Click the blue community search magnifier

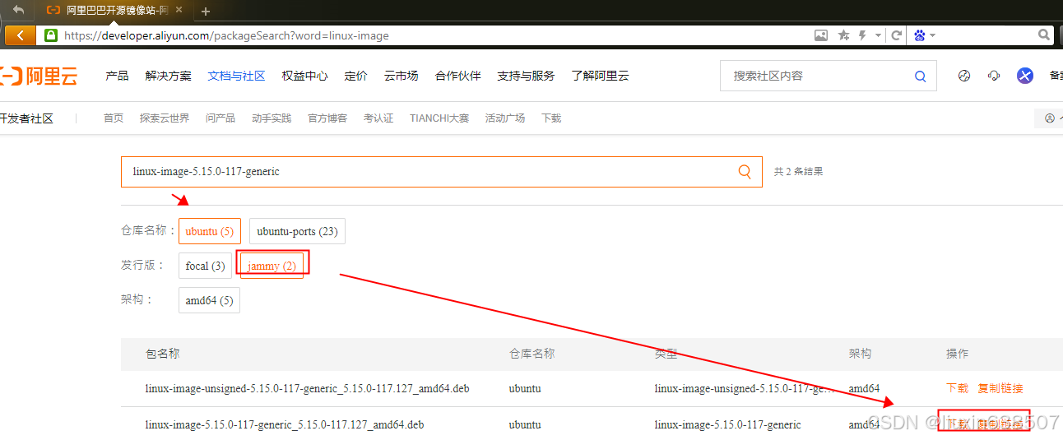921,76
